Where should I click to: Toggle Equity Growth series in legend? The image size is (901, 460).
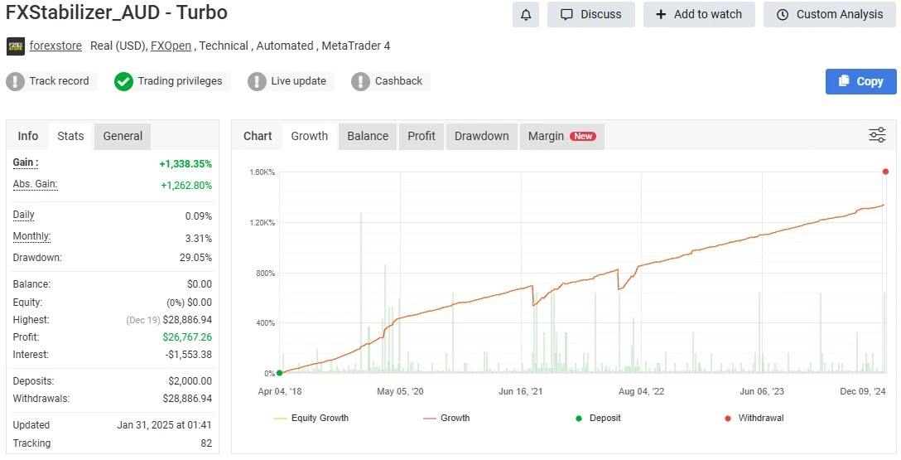click(311, 419)
